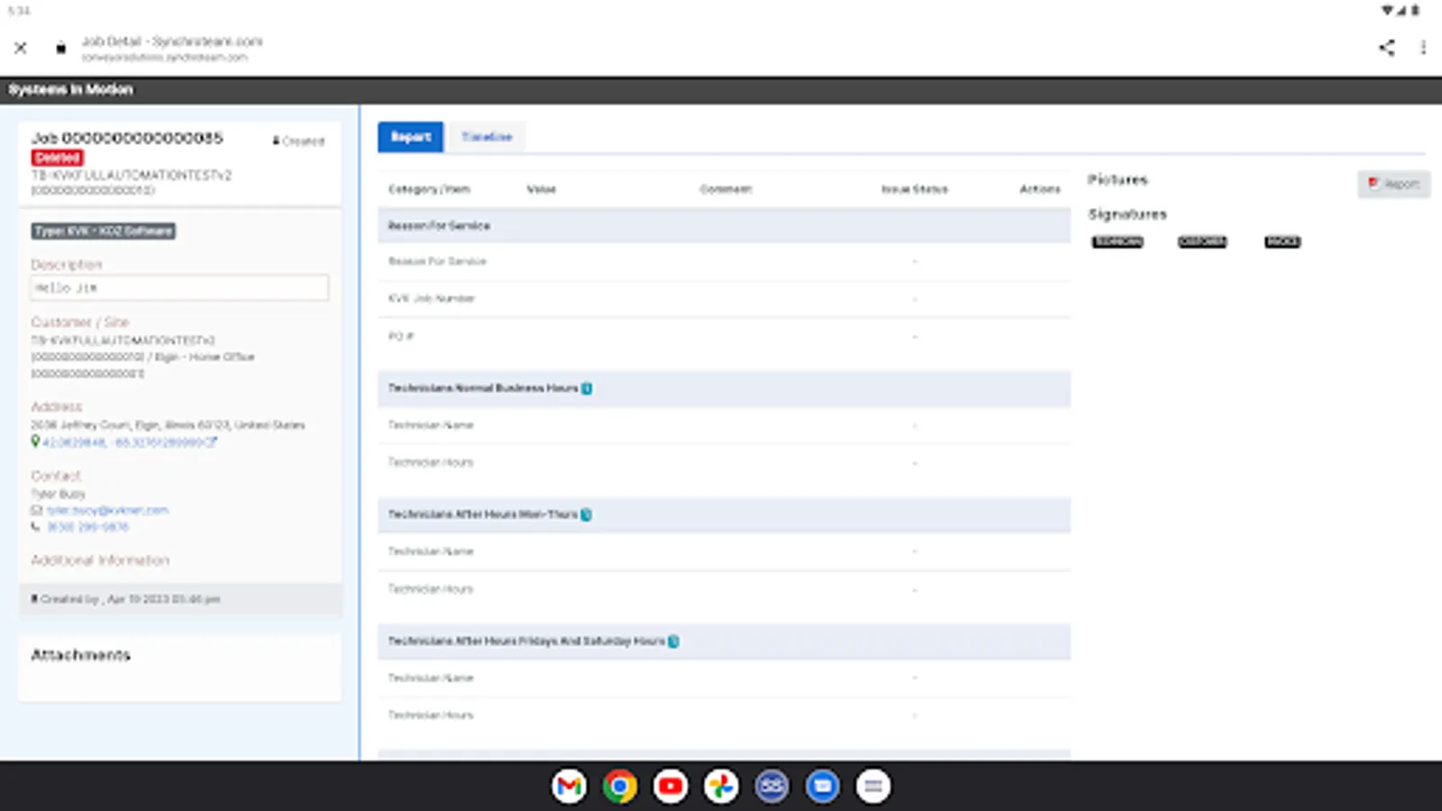The height and width of the screenshot is (811, 1442).
Task: Click the green map pin icon
Action: click(35, 442)
